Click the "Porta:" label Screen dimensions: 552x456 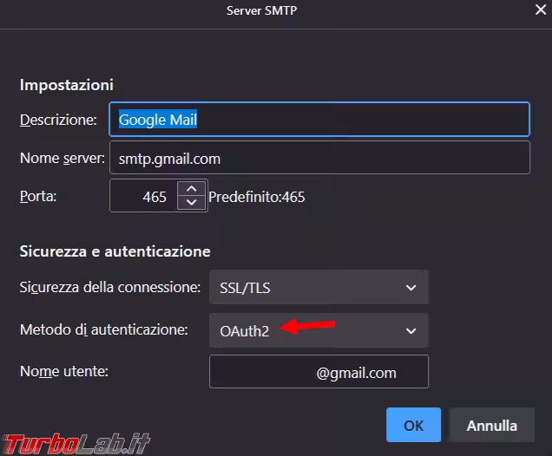pyautogui.click(x=37, y=197)
